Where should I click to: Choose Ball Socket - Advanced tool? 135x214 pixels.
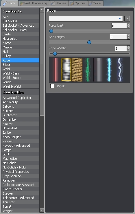pyautogui.click(x=20, y=26)
